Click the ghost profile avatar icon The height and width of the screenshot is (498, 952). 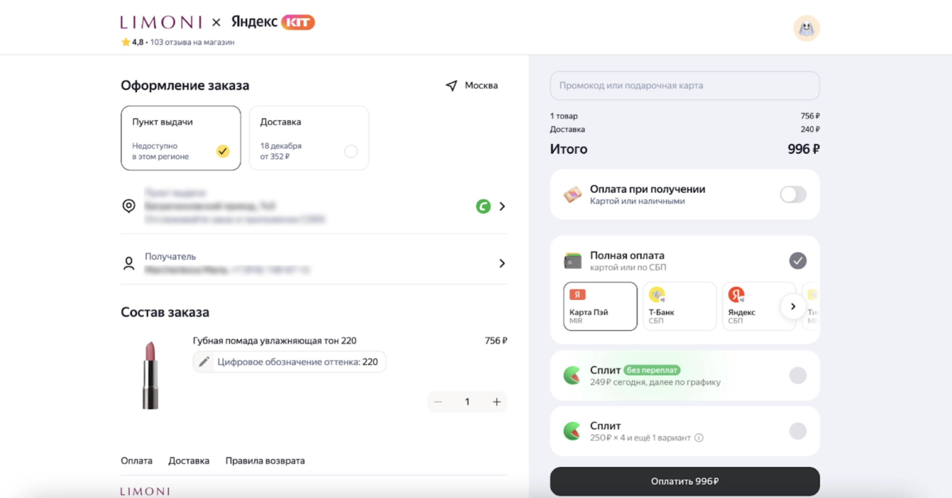coord(806,28)
